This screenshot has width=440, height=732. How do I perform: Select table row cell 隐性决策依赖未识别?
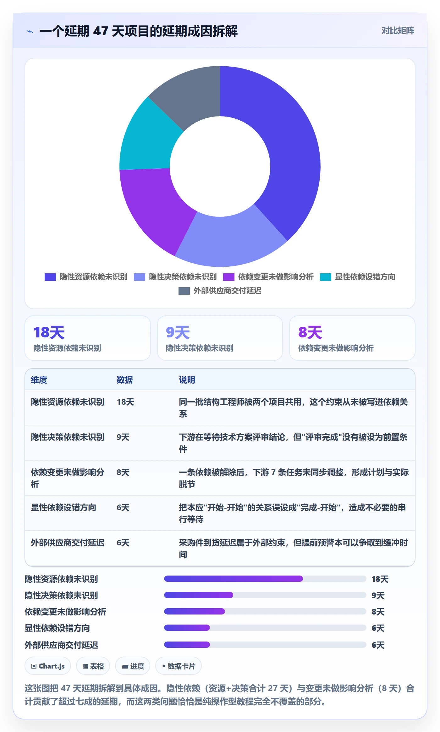[68, 437]
